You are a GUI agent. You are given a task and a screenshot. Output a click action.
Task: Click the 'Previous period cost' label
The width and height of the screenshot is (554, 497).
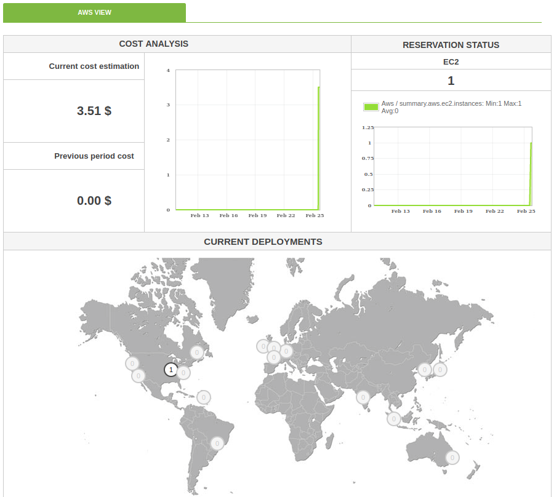coord(94,156)
